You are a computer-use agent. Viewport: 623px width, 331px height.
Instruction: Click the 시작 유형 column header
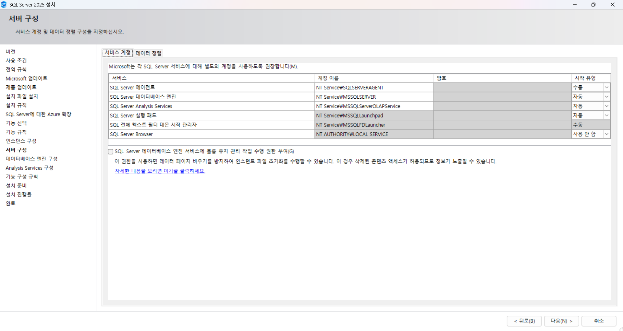[x=591, y=78]
